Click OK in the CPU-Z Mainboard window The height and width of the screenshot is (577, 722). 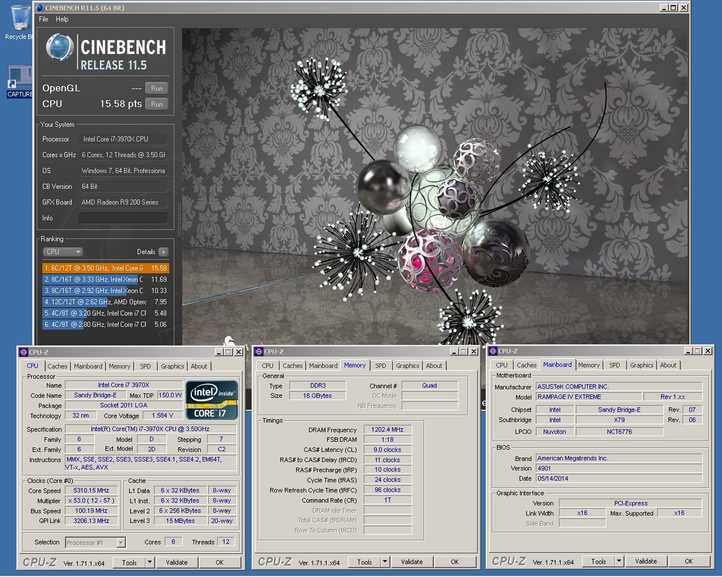(x=689, y=561)
